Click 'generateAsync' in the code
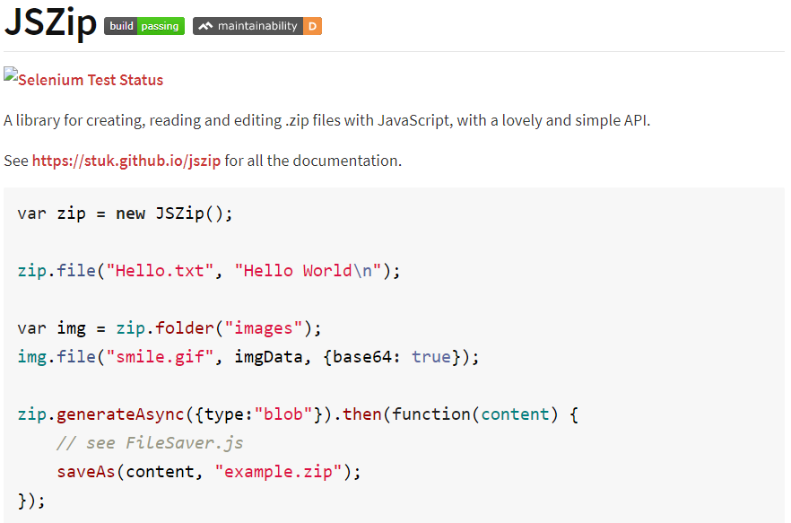 tap(120, 414)
